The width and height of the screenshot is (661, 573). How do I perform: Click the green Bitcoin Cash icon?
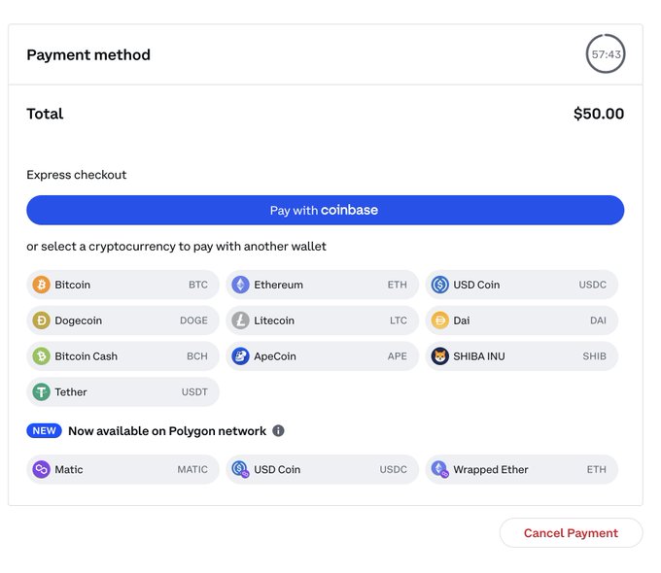coord(41,356)
